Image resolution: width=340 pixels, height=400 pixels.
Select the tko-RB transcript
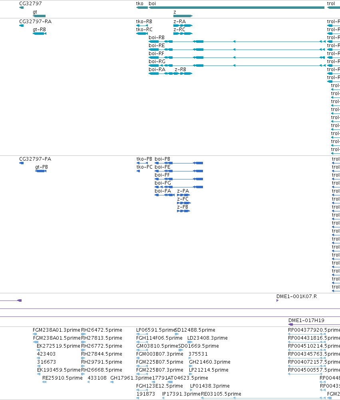[x=142, y=26]
